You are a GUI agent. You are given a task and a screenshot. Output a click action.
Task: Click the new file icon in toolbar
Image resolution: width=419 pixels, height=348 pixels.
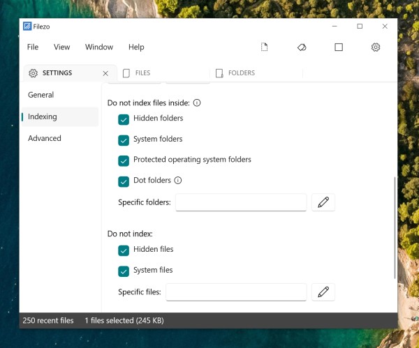click(x=265, y=47)
